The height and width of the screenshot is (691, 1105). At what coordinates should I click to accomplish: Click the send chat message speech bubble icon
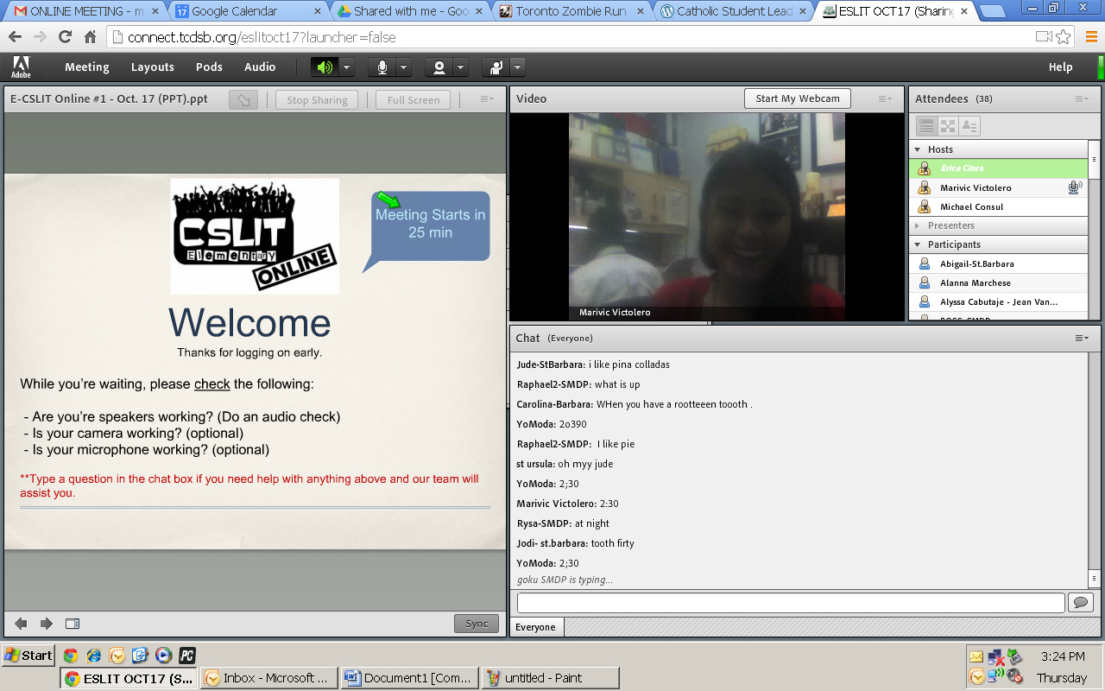1080,602
